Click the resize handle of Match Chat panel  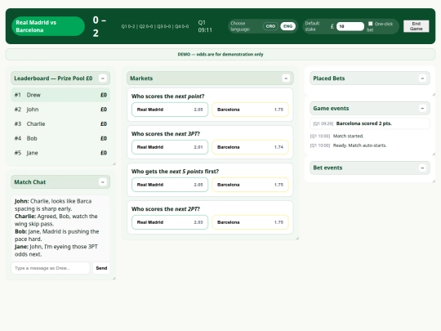pos(114,278)
